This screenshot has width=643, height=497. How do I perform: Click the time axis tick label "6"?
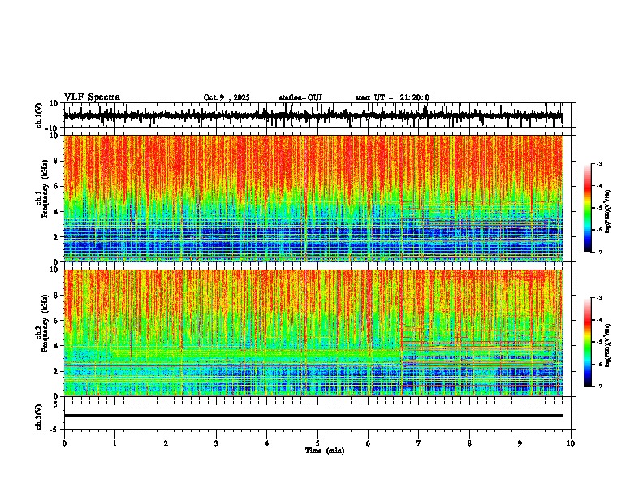click(369, 443)
